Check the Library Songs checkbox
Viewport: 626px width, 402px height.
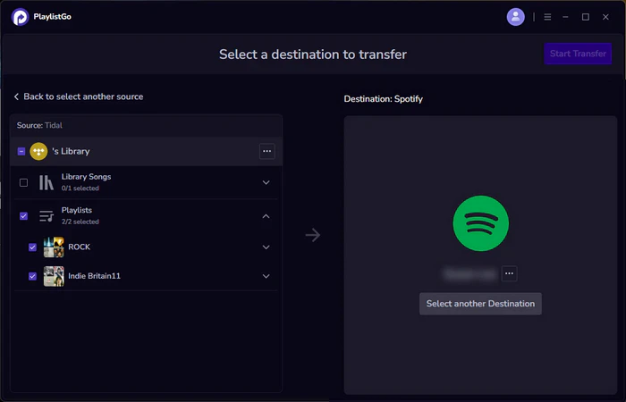coord(23,182)
